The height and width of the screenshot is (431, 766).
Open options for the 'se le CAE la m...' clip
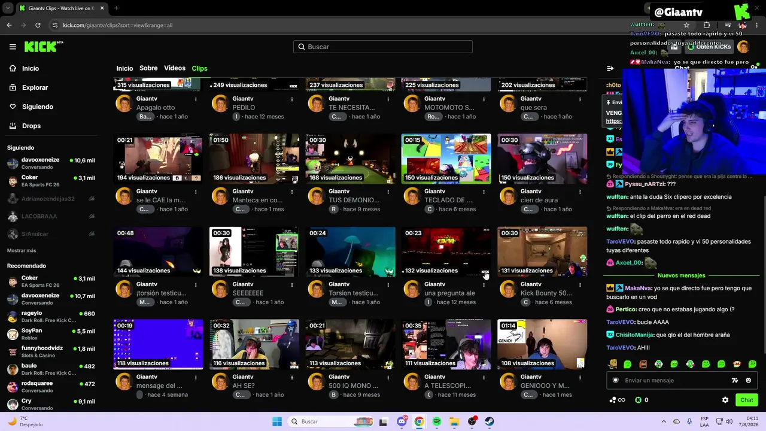(196, 192)
